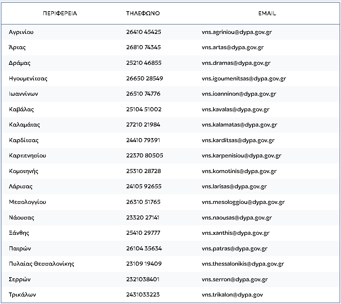Select the Καλαμάτας region cell
This screenshot has width=341, height=304.
click(24, 125)
